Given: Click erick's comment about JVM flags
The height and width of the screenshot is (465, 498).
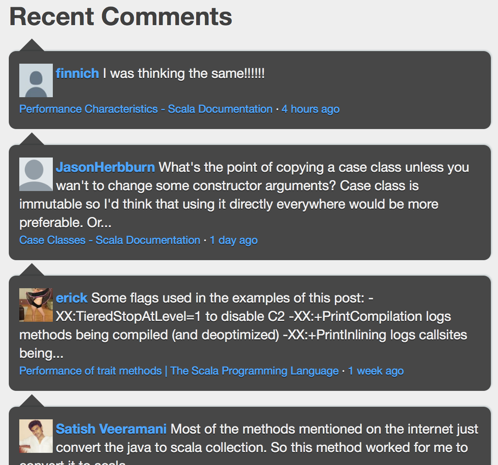Looking at the screenshot, I should click(x=243, y=325).
